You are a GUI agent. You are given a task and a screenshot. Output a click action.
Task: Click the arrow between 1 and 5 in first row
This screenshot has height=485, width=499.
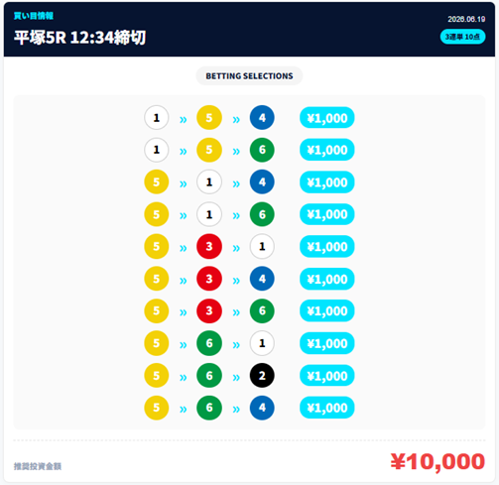(x=183, y=119)
